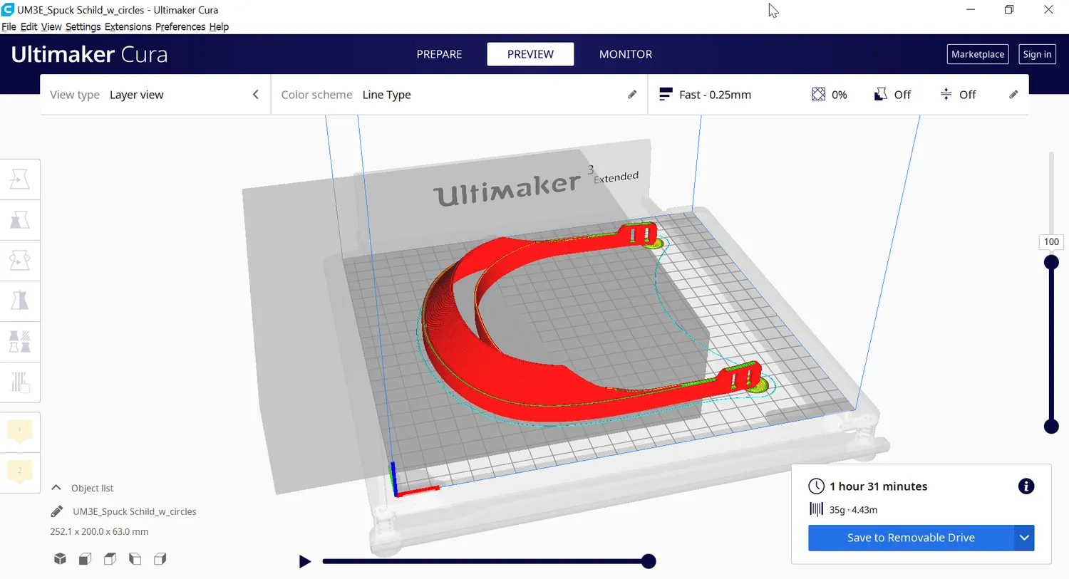Switch camera to left side view icon
The image size is (1069, 579).
(135, 559)
